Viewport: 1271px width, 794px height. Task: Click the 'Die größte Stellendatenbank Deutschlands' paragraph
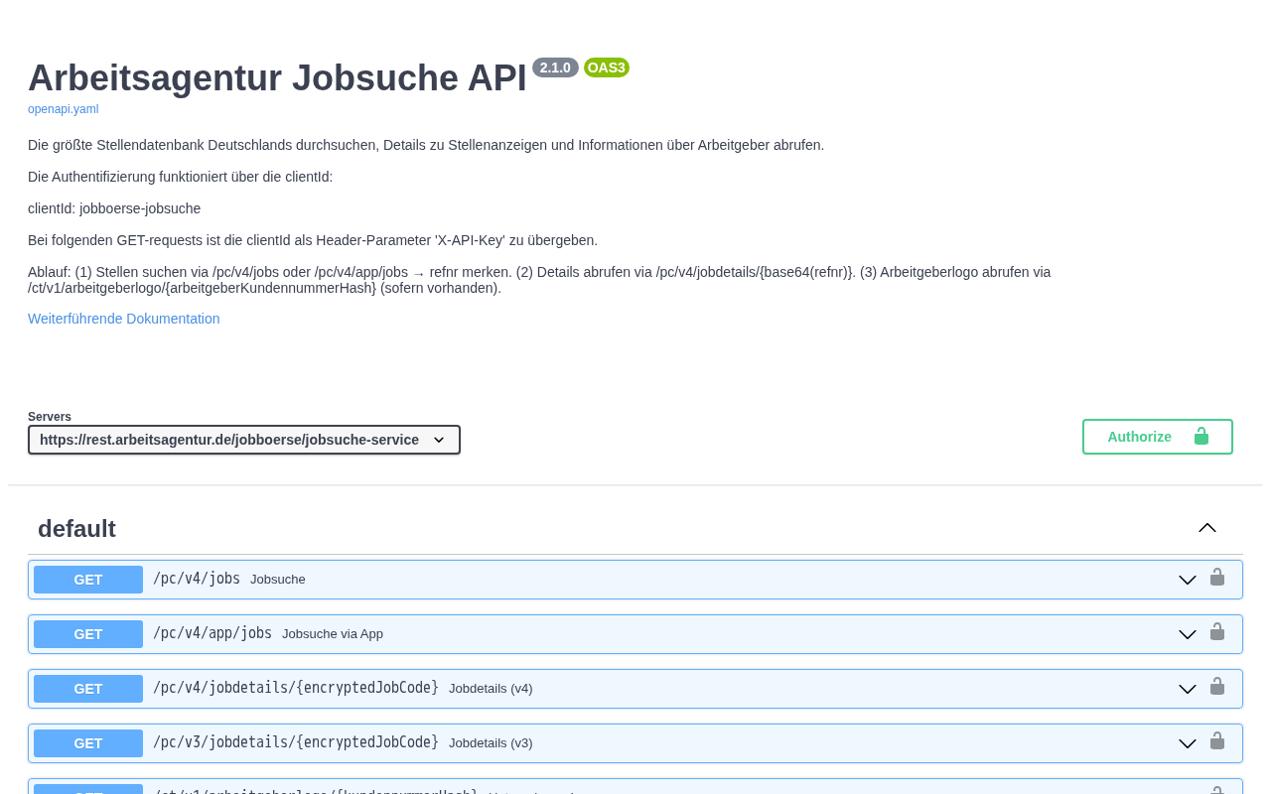click(426, 145)
